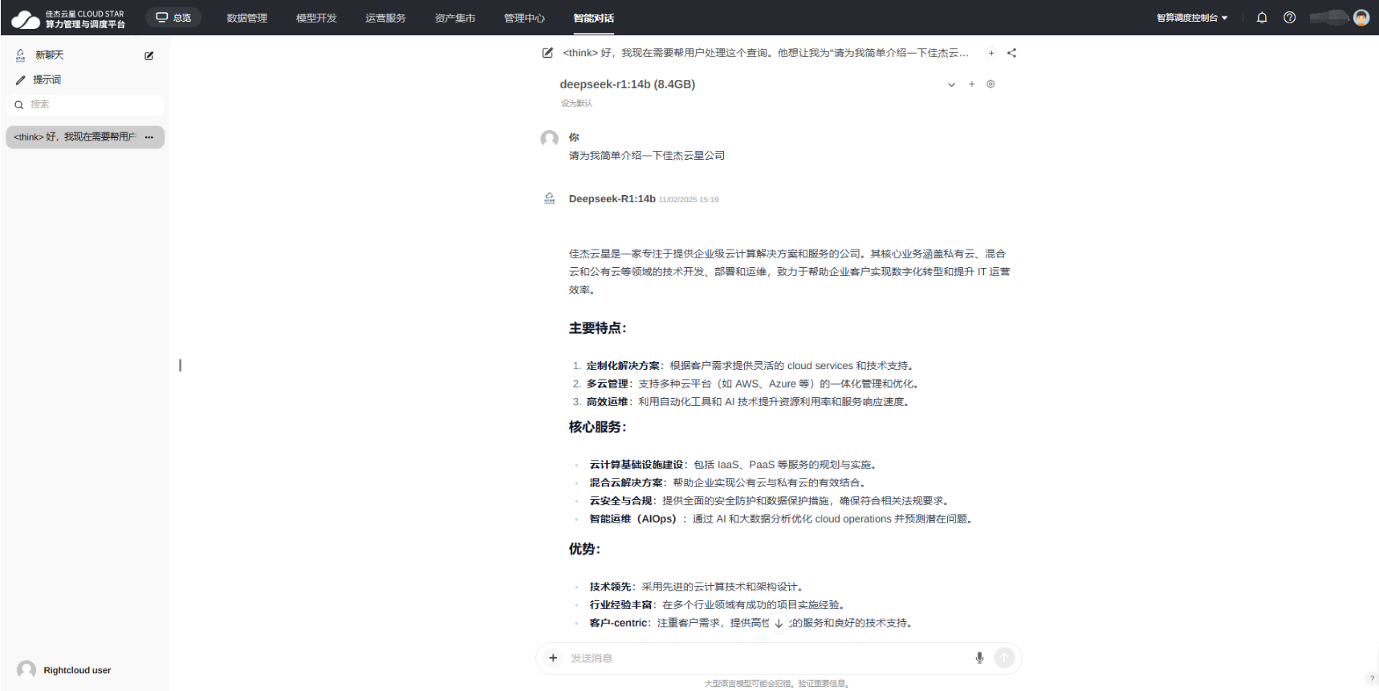The image size is (1379, 691).
Task: Click the Cloud Star logo in the top bar
Action: [x=68, y=18]
